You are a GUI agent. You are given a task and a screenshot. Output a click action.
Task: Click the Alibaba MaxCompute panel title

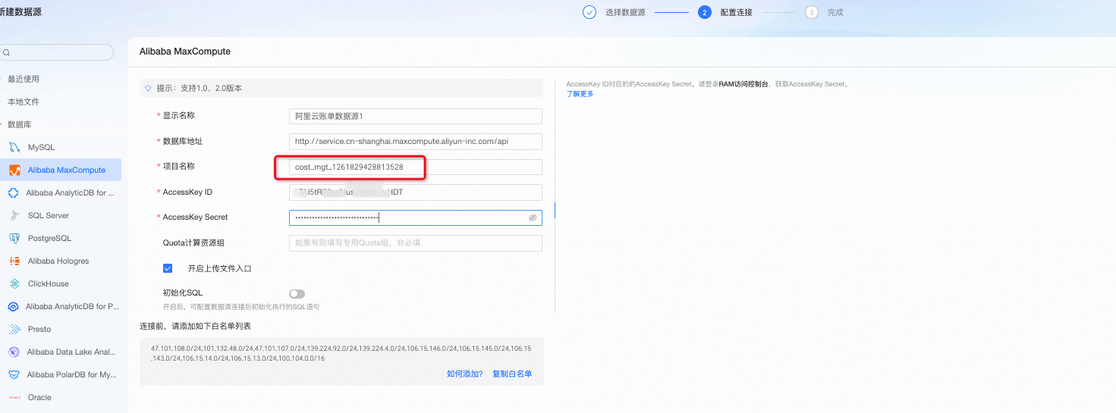pyautogui.click(x=185, y=52)
